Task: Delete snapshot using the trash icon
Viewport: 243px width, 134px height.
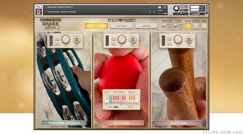Action: (154, 12)
